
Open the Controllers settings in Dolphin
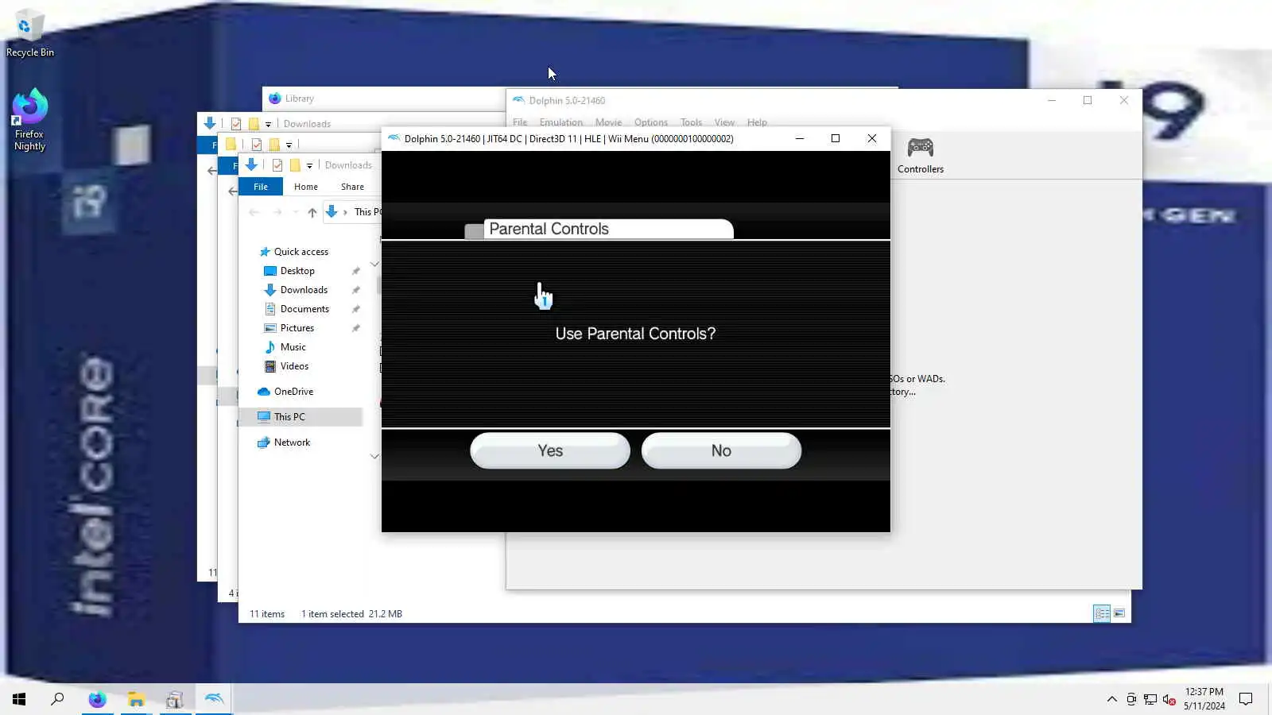tap(921, 156)
